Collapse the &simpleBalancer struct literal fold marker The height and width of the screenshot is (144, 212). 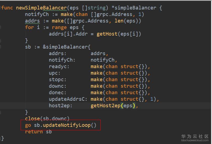(1, 47)
